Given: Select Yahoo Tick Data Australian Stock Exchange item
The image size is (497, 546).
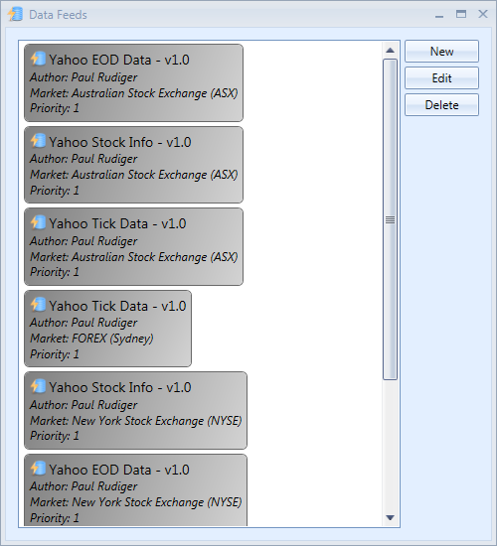Looking at the screenshot, I should (133, 247).
